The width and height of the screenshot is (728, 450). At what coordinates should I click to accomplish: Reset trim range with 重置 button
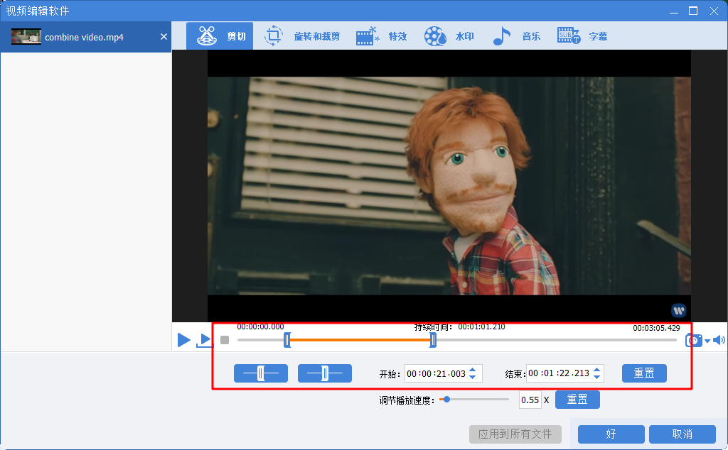[x=644, y=373]
